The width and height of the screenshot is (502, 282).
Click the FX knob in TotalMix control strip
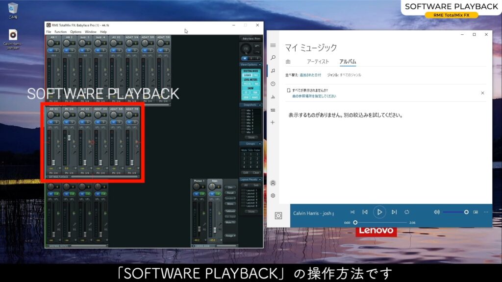(246, 49)
